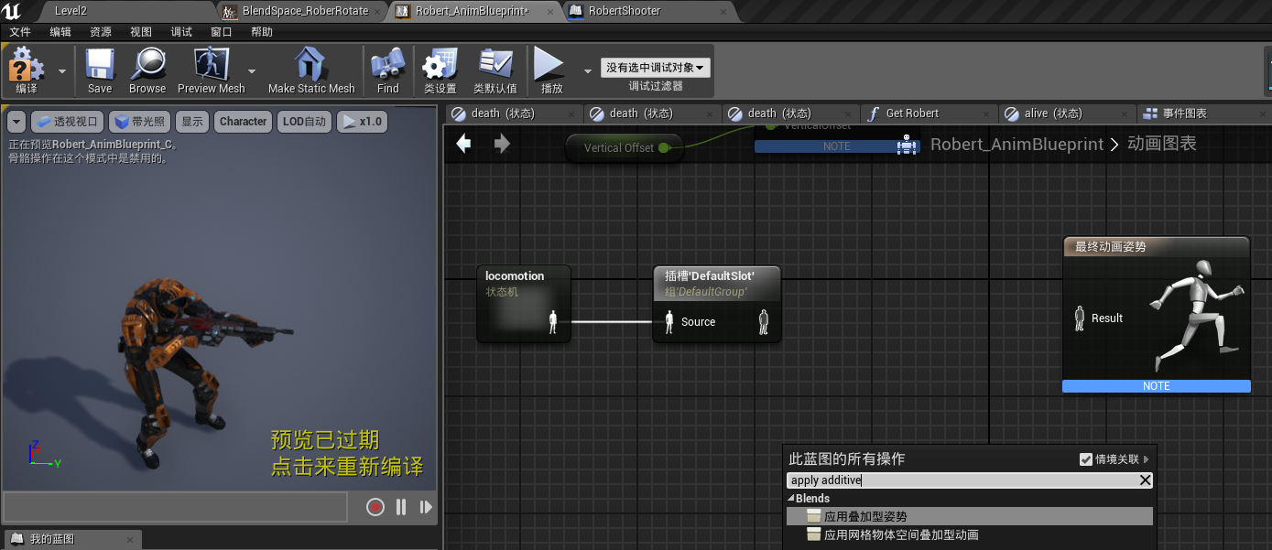Toggle the 情境关联 context-sensitive checkbox
Viewport: 1272px width, 550px height.
coord(1086,459)
